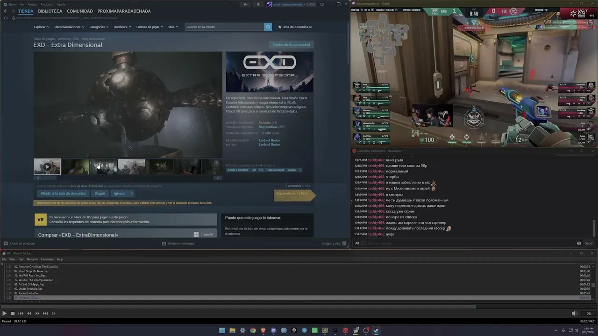
Task: Open Lista de deseados in Steam
Action: 295,27
